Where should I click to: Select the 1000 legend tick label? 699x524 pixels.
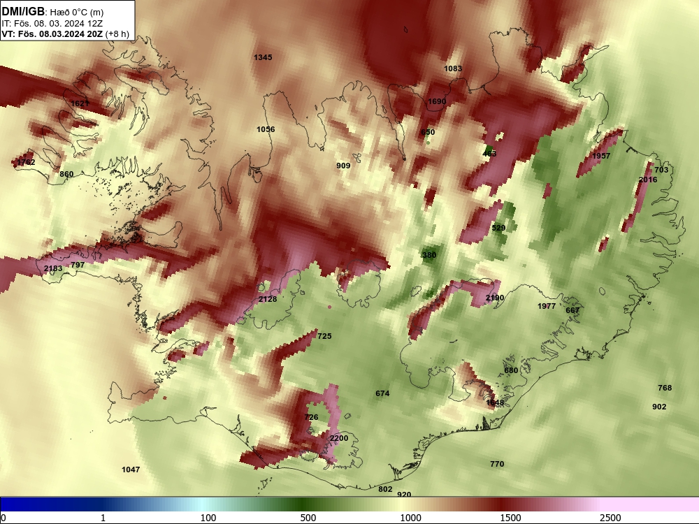point(410,518)
